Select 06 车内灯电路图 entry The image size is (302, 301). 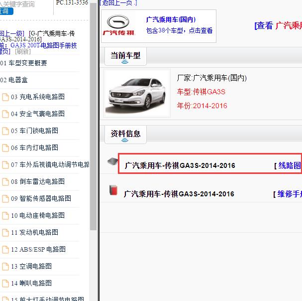tap(34, 148)
